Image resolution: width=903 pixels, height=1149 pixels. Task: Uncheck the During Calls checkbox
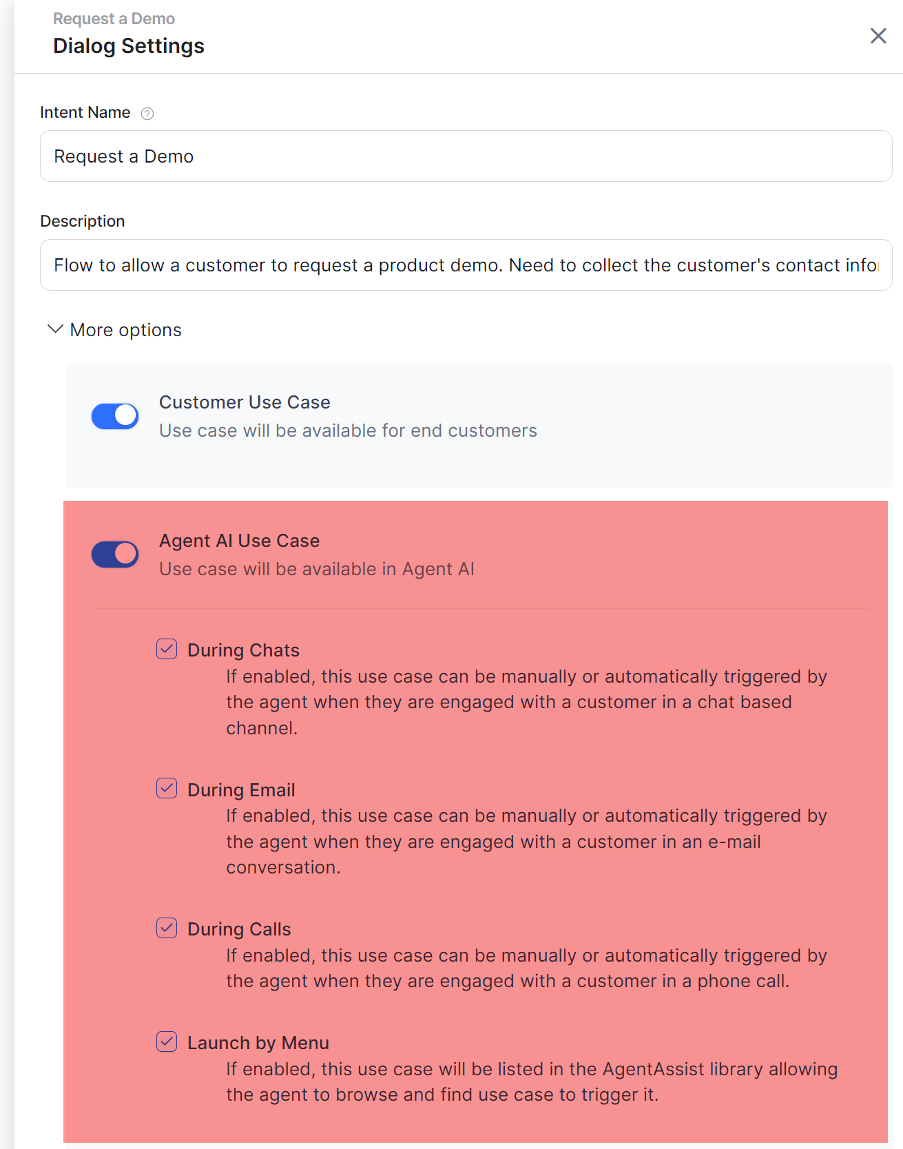pos(167,928)
